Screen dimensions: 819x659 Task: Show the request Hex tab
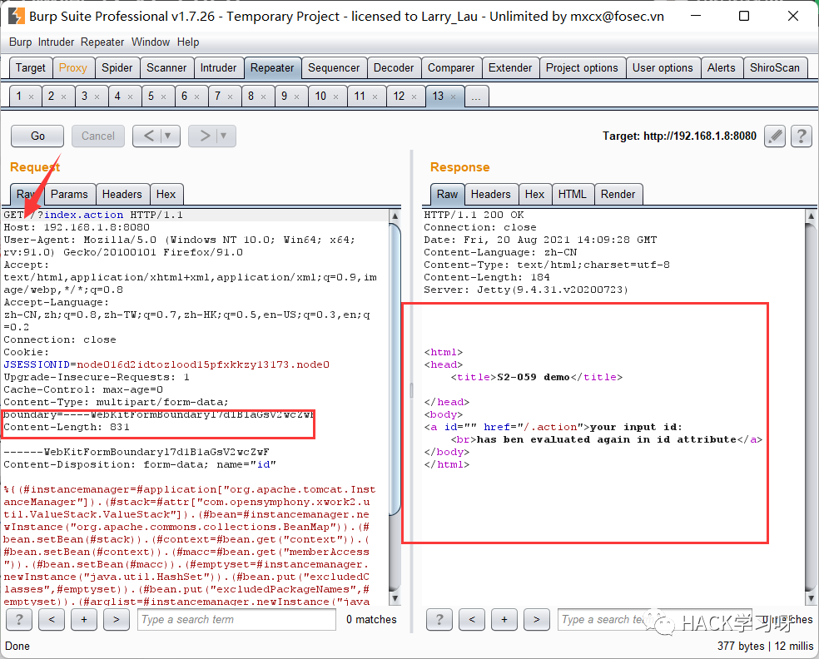(x=166, y=194)
